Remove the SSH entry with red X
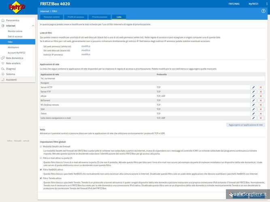The image size is (270, 202). point(261,109)
